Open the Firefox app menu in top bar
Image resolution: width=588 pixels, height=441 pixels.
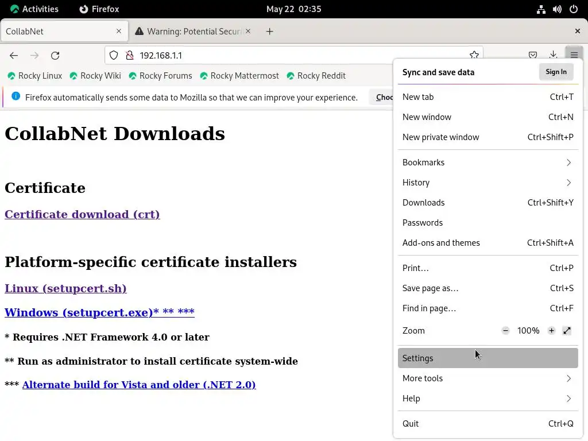(x=99, y=9)
